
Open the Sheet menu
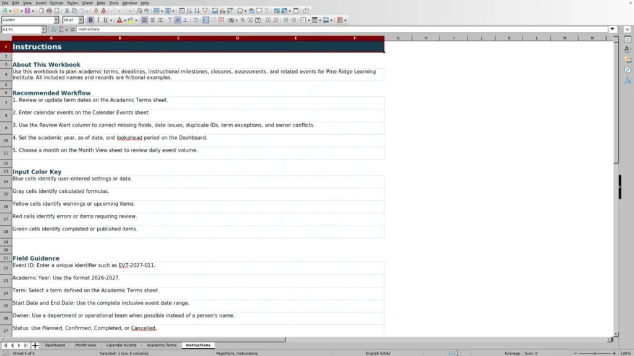click(87, 3)
